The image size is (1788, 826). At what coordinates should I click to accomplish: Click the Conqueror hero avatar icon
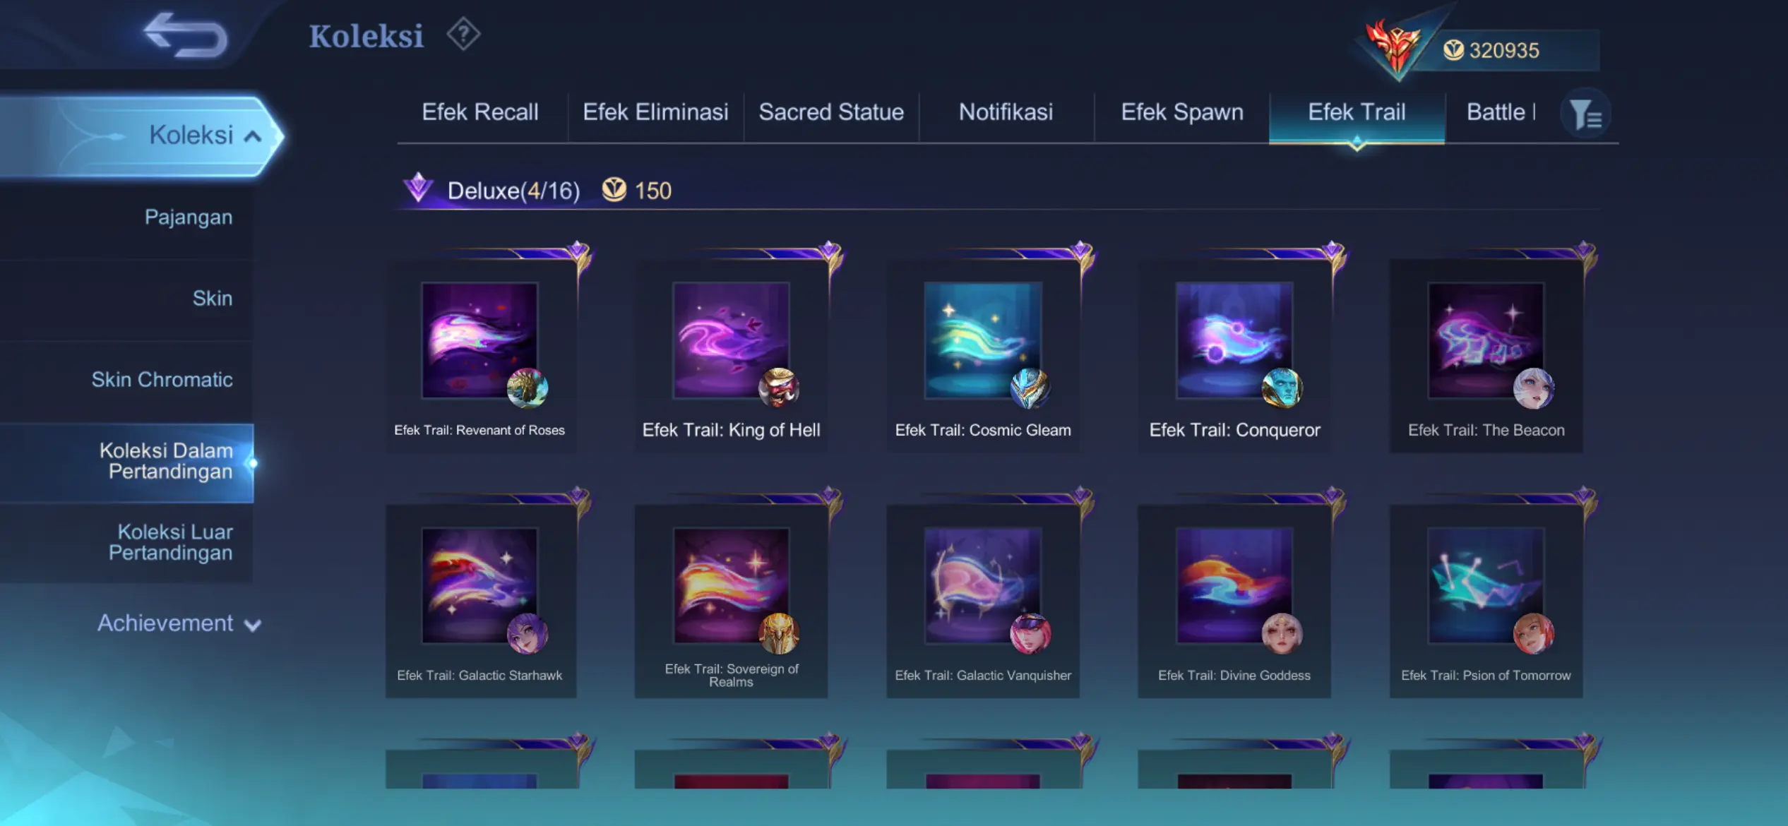1282,388
